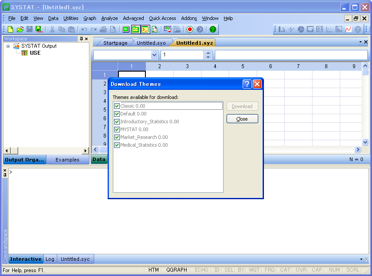The width and height of the screenshot is (372, 276).
Task: Click the green Help question mark icon
Action: pos(213,29)
